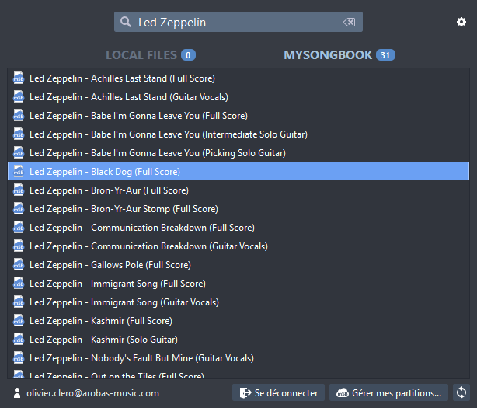Click the user account icon beside email
Viewport: 477px width, 408px height.
pyautogui.click(x=17, y=392)
